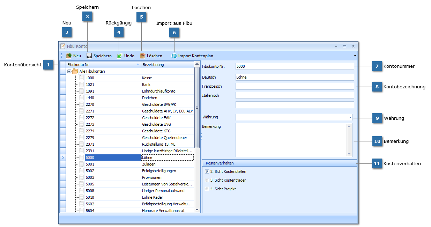Click the Undo arrow icon

[120, 56]
